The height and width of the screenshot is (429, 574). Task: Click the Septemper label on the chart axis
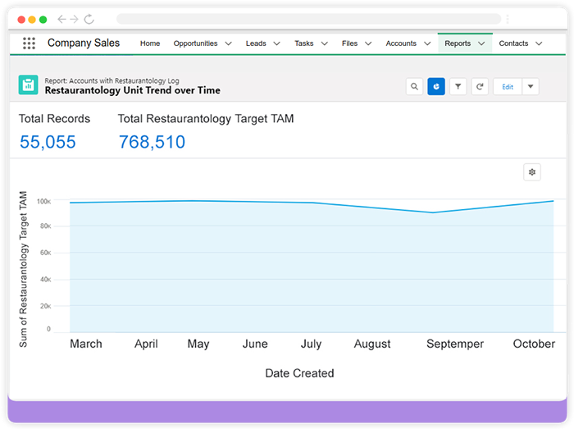point(455,344)
